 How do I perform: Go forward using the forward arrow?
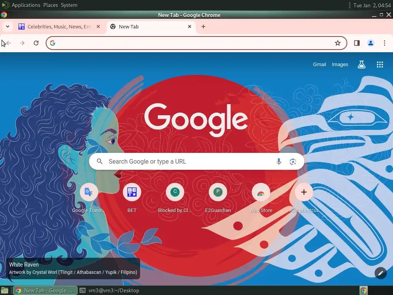click(x=22, y=43)
